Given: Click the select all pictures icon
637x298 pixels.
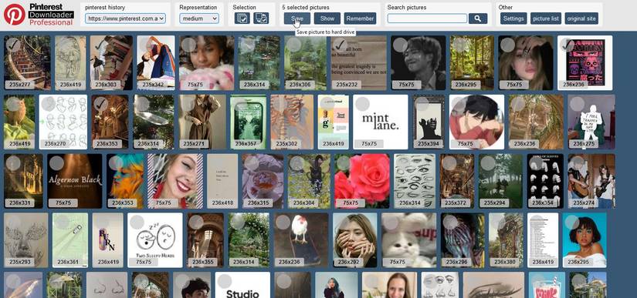Looking at the screenshot, I should click(242, 18).
